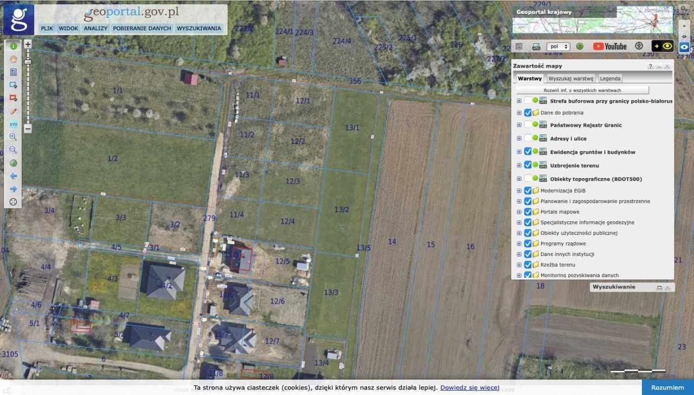Go to the previous map view
The width and height of the screenshot is (694, 395).
coord(14,176)
